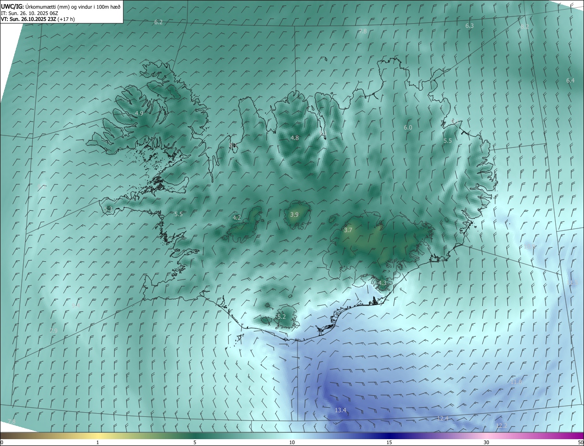
Task: Click the 3.9 value on the glacier
Action: click(x=294, y=214)
